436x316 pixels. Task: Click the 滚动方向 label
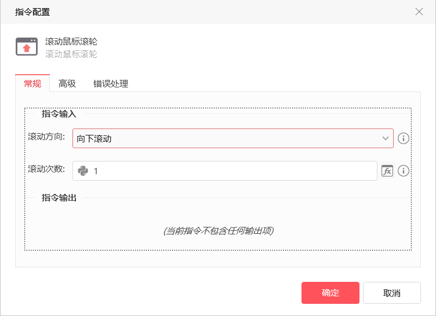tap(46, 137)
